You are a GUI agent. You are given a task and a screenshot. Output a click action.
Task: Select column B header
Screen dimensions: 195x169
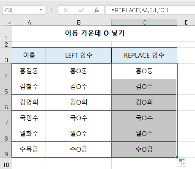pos(79,22)
